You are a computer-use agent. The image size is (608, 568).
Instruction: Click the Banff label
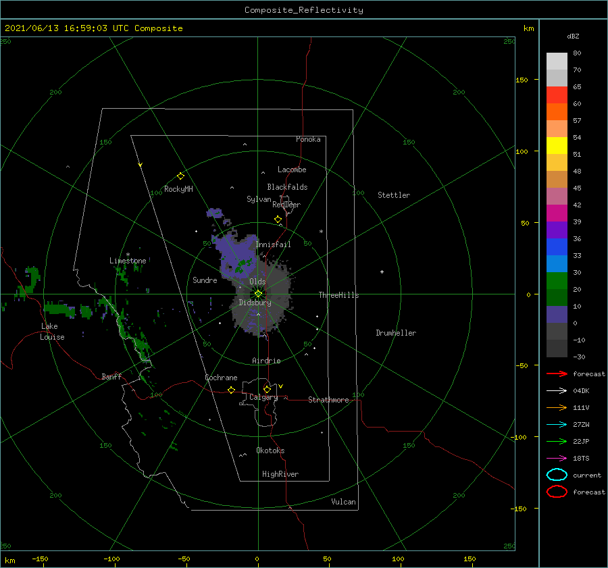click(x=111, y=376)
